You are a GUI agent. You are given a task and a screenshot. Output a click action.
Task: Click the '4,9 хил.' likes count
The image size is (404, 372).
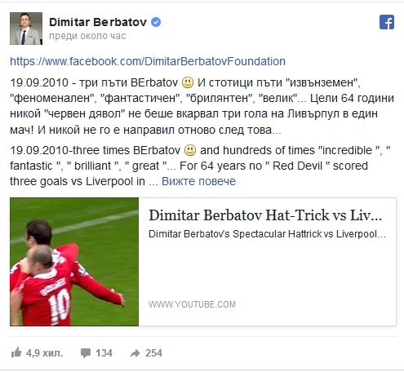(44, 353)
